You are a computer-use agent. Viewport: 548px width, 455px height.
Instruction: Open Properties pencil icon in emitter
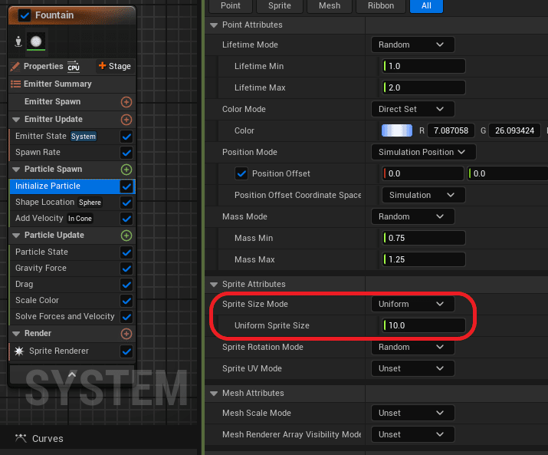[15, 67]
